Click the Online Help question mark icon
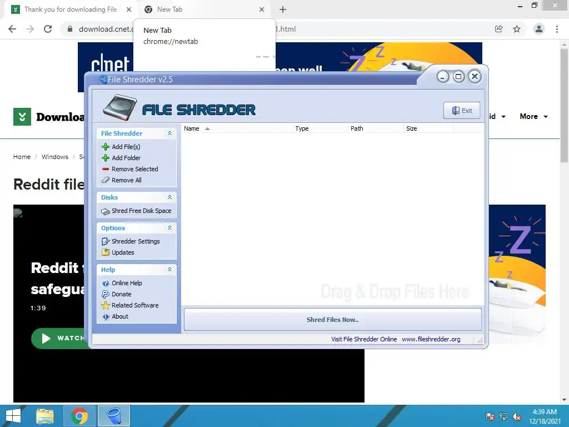Screen dimensions: 569x427 tap(106, 283)
